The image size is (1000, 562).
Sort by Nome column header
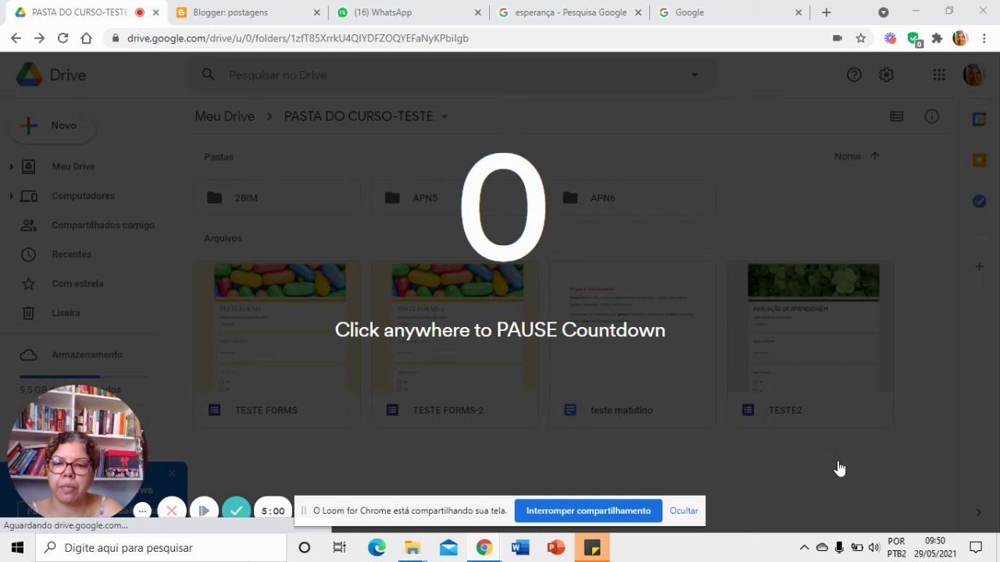[847, 156]
